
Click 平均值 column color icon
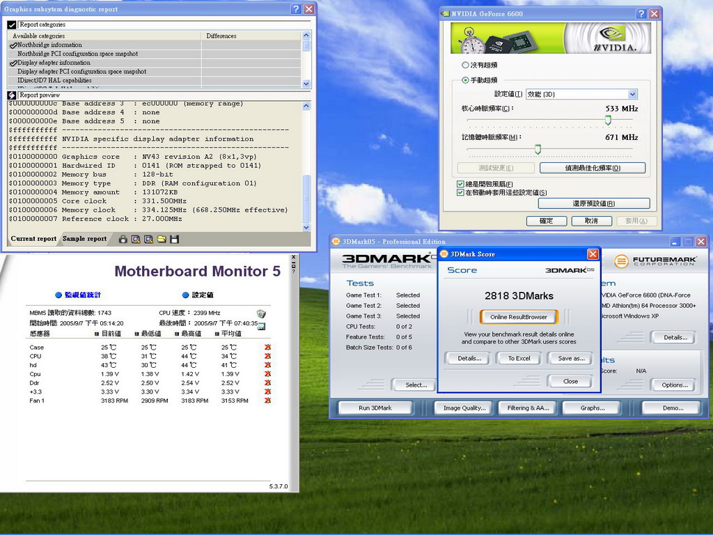click(217, 334)
